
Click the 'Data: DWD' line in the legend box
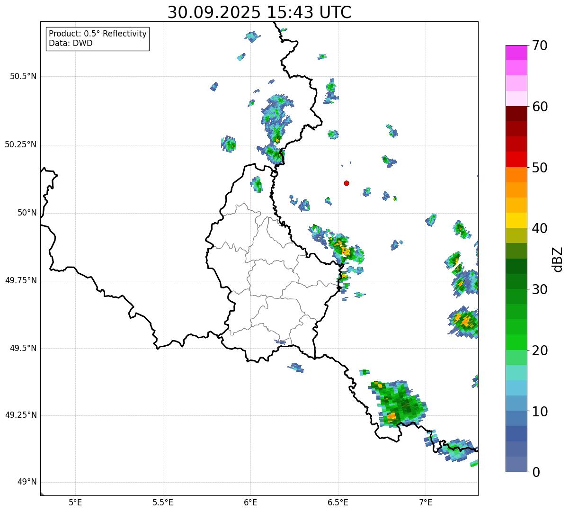tap(71, 43)
